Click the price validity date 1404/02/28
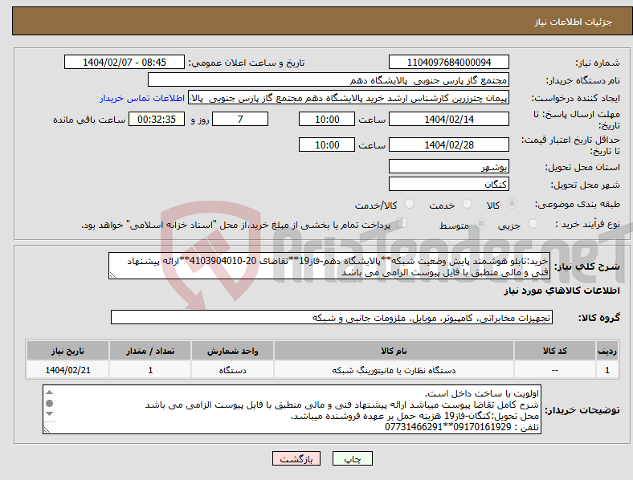The height and width of the screenshot is (480, 633). [448, 144]
